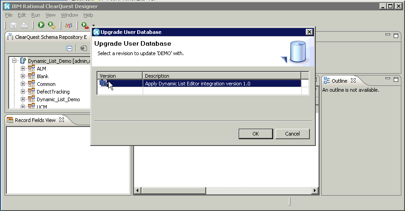
Task: Click OK in Upgrade User Database dialog
Action: click(256, 134)
